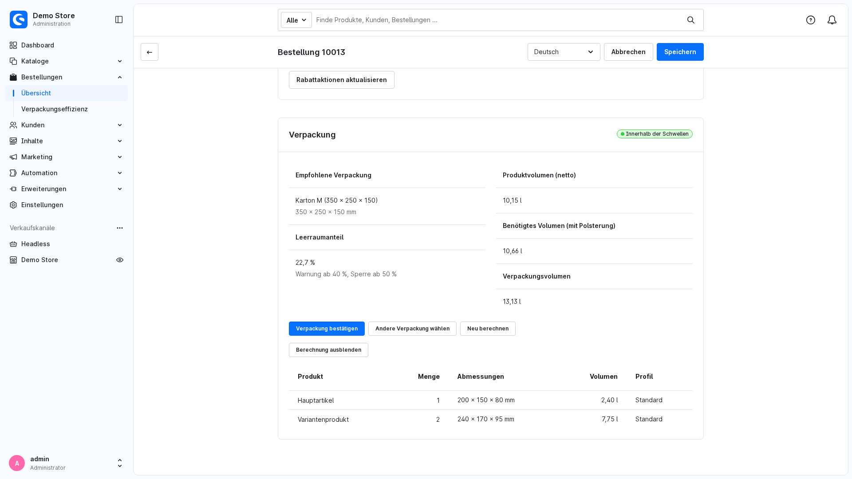Click the search magnifier icon

(x=691, y=20)
